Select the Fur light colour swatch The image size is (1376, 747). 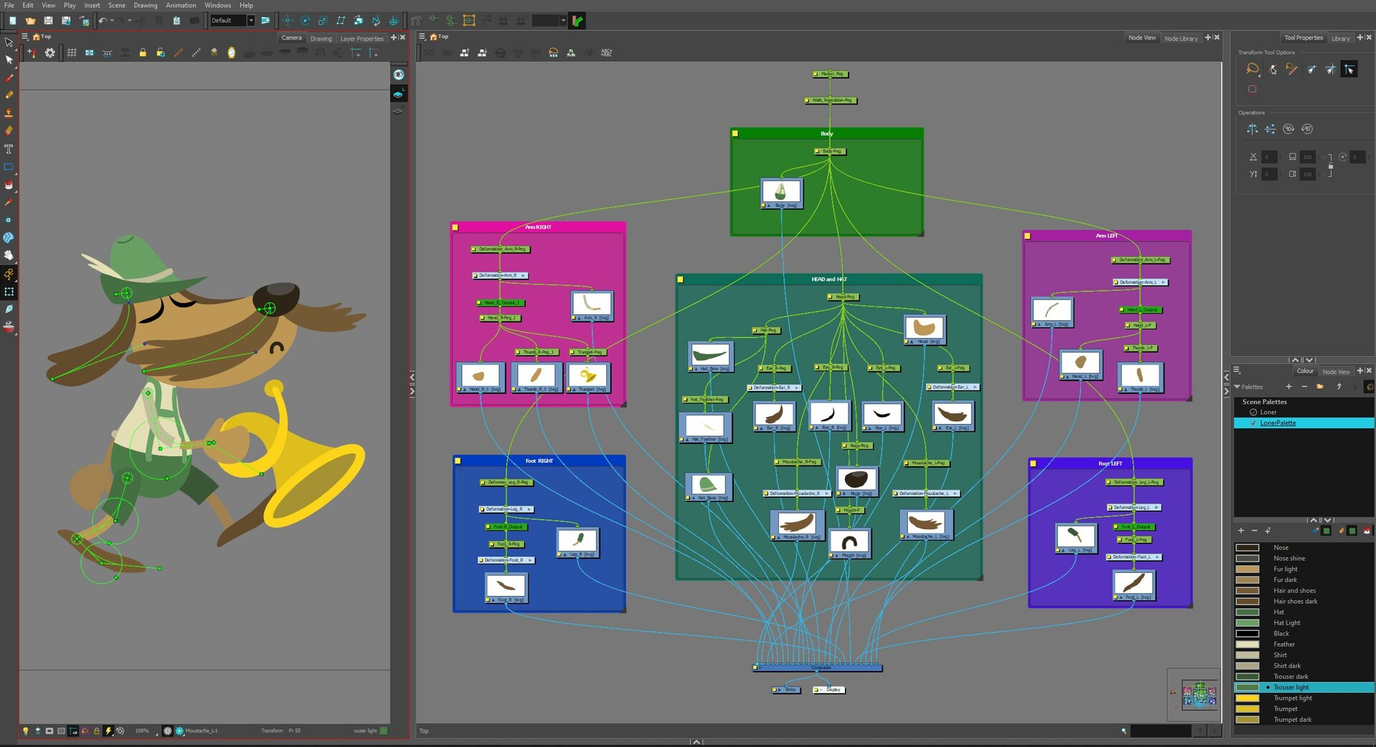click(1248, 570)
